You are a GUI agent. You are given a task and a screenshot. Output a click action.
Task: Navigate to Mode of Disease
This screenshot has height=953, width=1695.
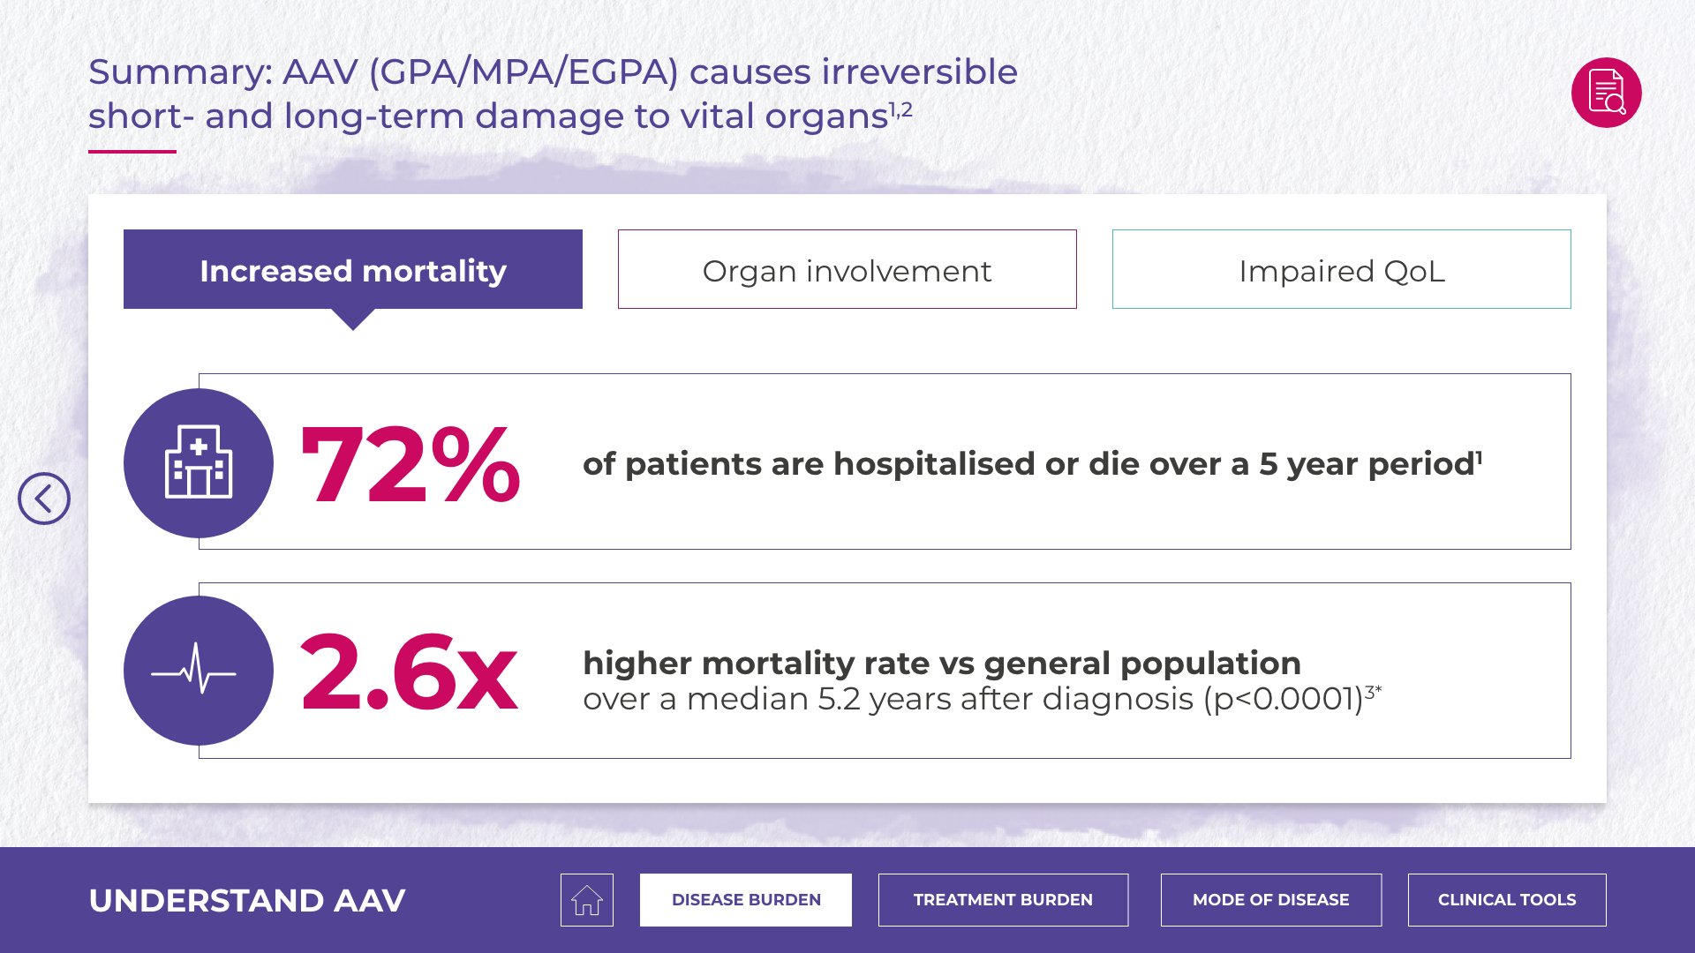pos(1270,900)
